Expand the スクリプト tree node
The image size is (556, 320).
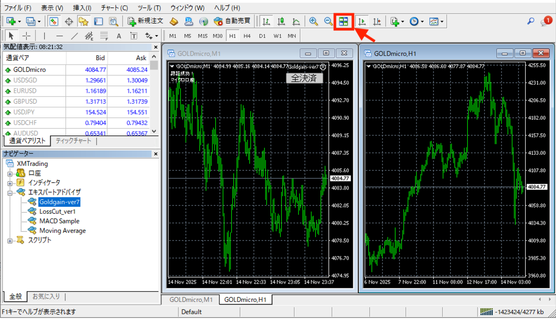tap(10, 240)
